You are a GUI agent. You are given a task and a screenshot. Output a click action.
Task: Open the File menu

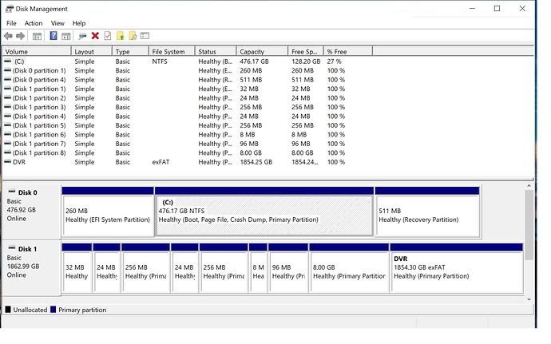(x=11, y=23)
